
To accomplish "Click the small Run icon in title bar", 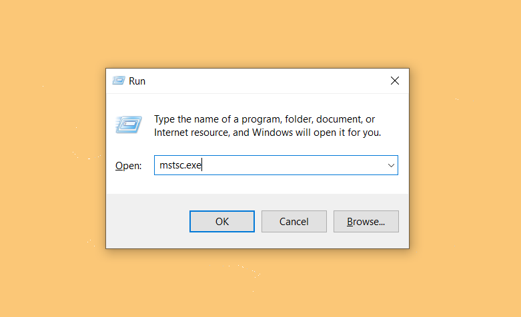I will pyautogui.click(x=118, y=81).
